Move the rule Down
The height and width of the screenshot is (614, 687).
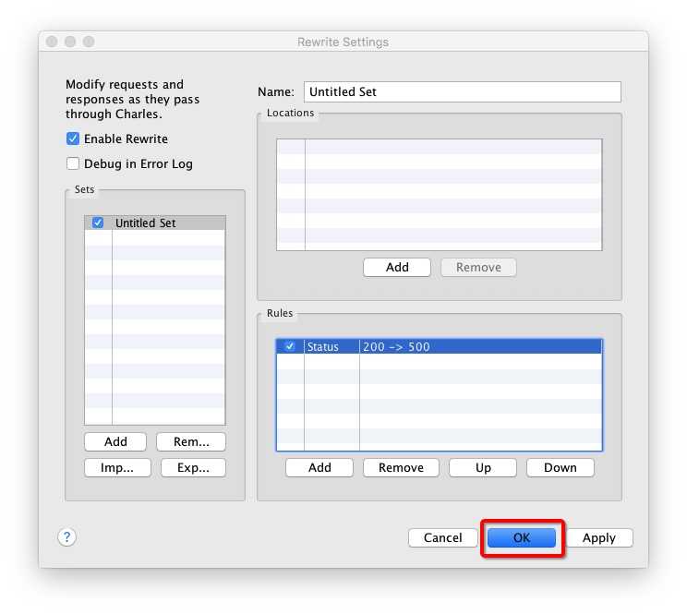pos(560,467)
